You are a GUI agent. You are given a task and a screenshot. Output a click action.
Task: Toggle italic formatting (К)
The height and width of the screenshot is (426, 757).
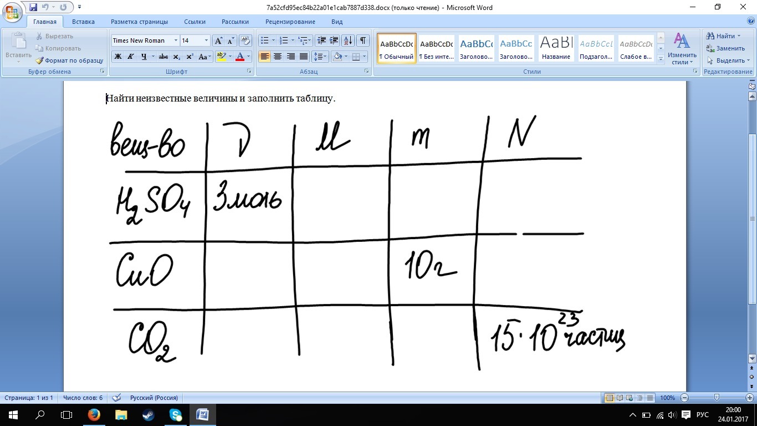click(x=131, y=57)
